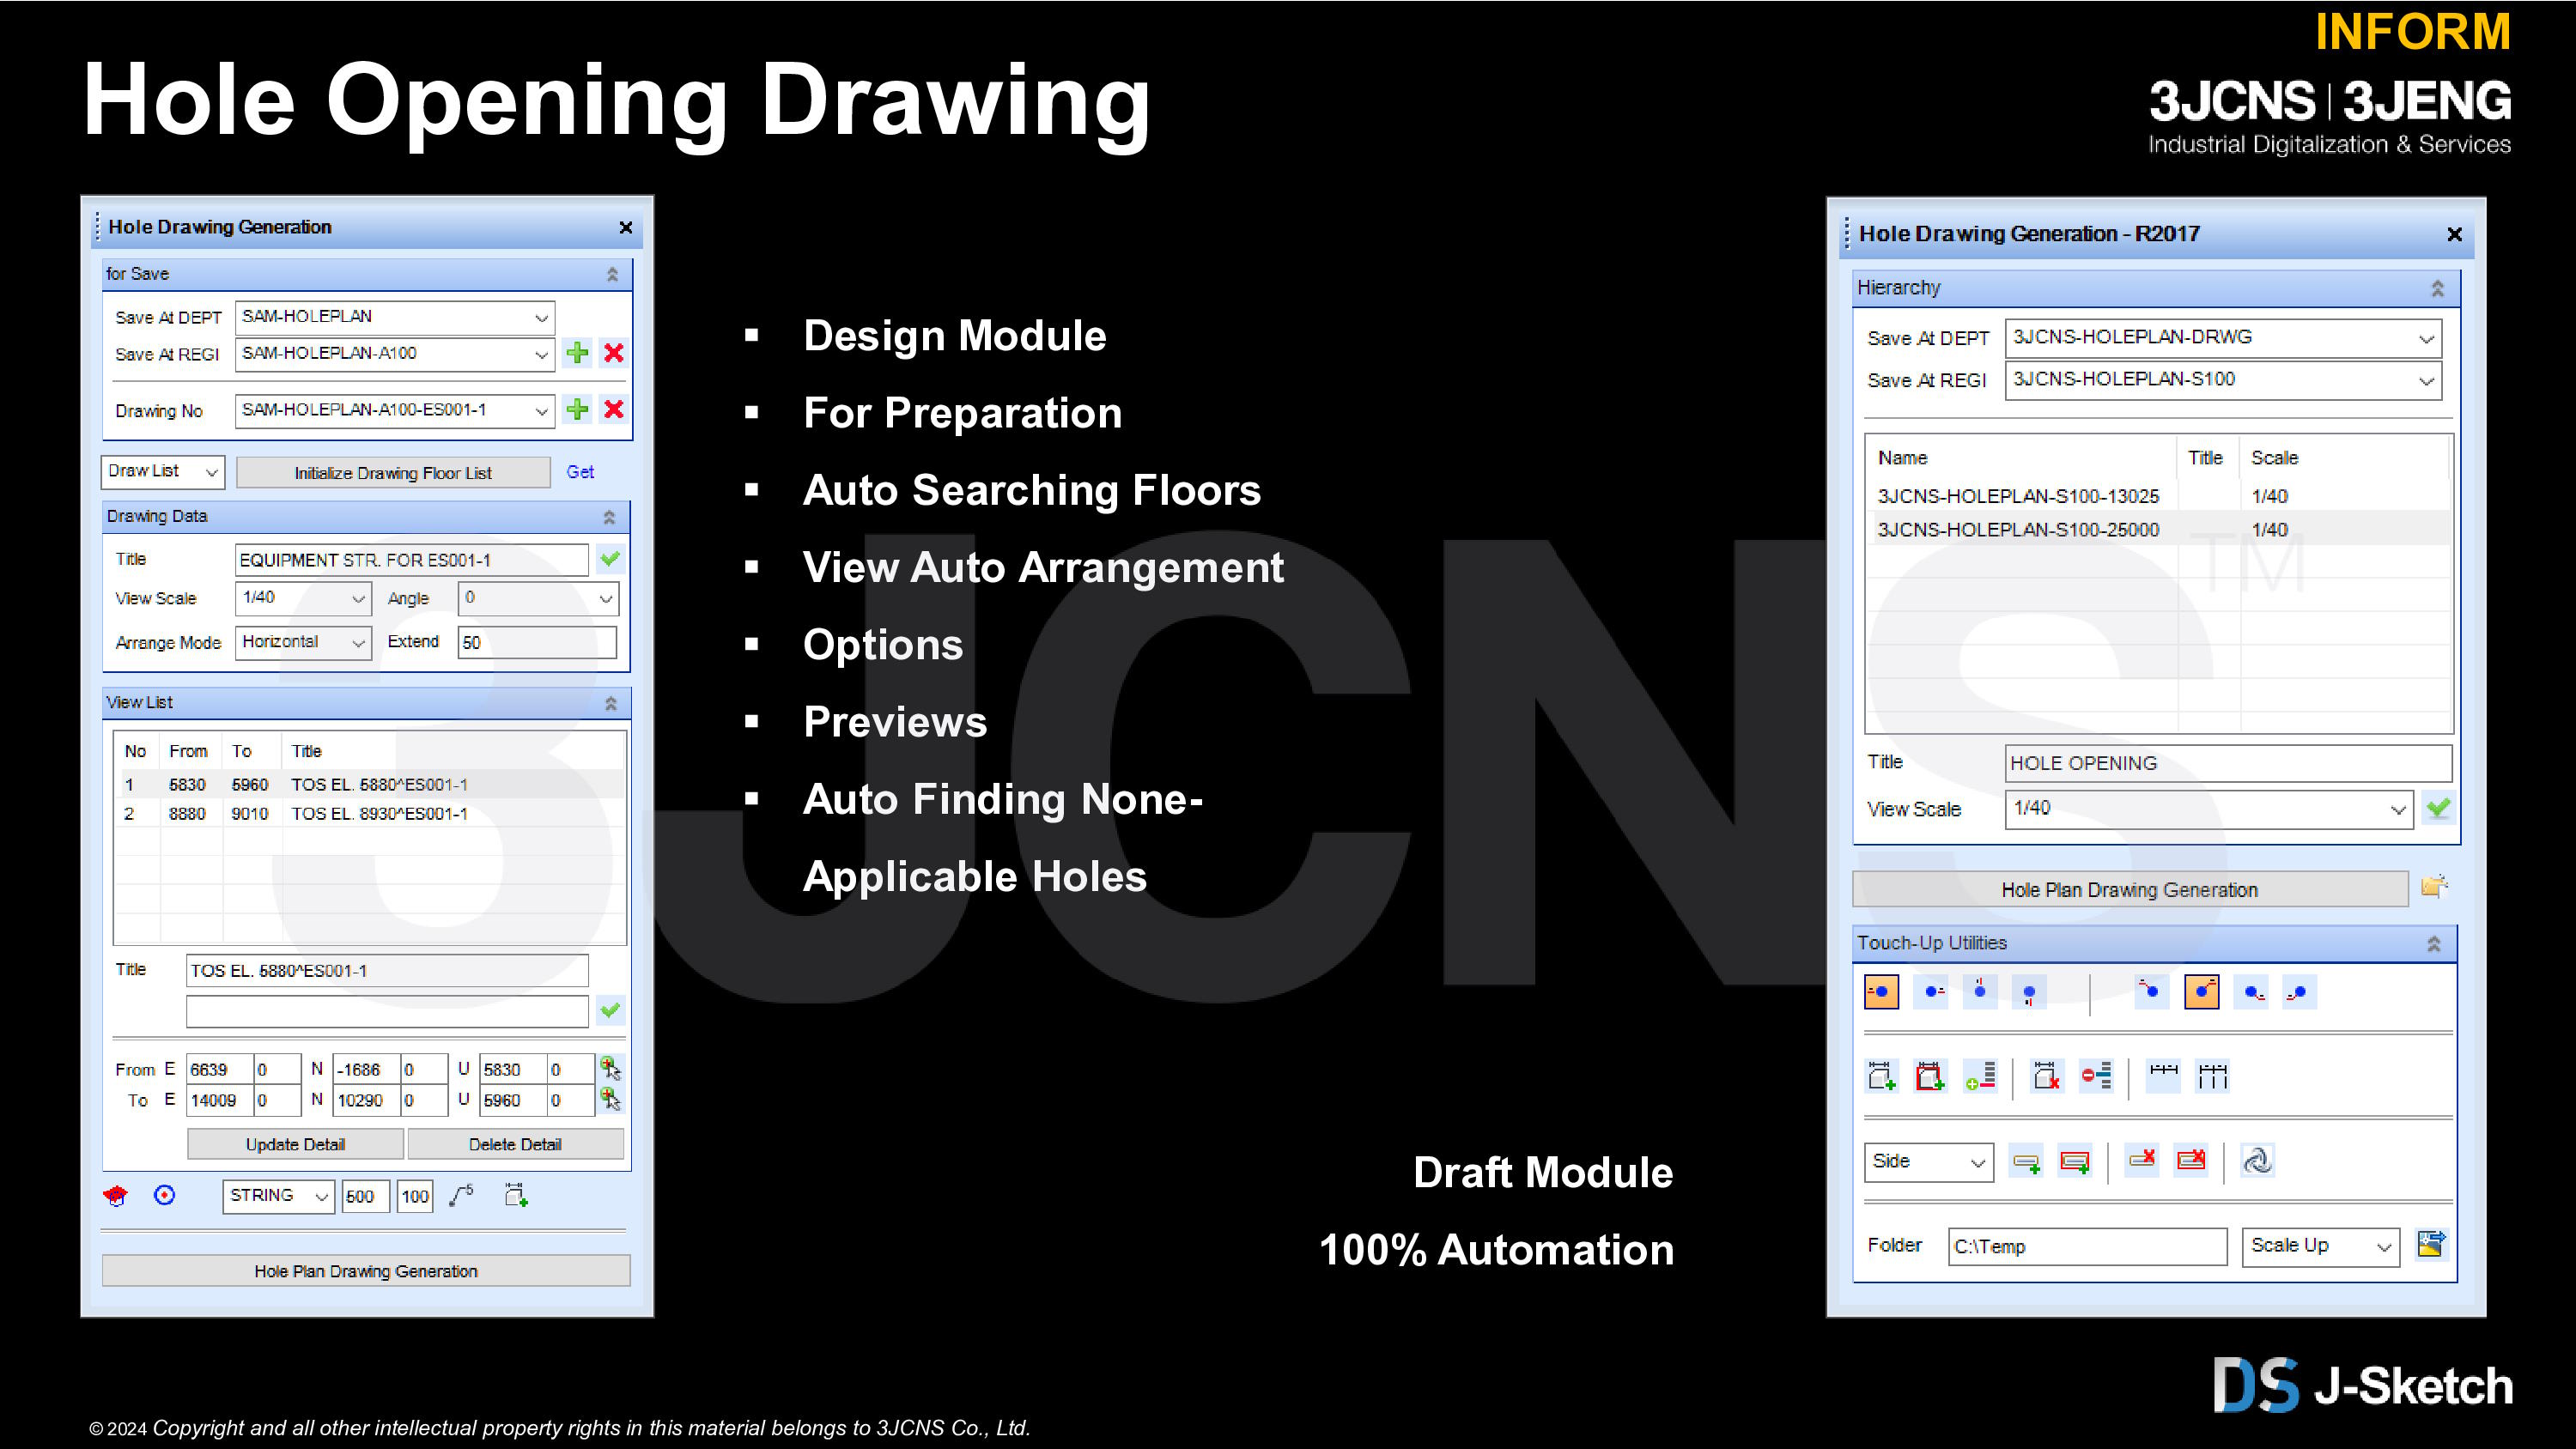Click Initialize Drawing Floor List button
2576x1449 pixels.
[393, 473]
